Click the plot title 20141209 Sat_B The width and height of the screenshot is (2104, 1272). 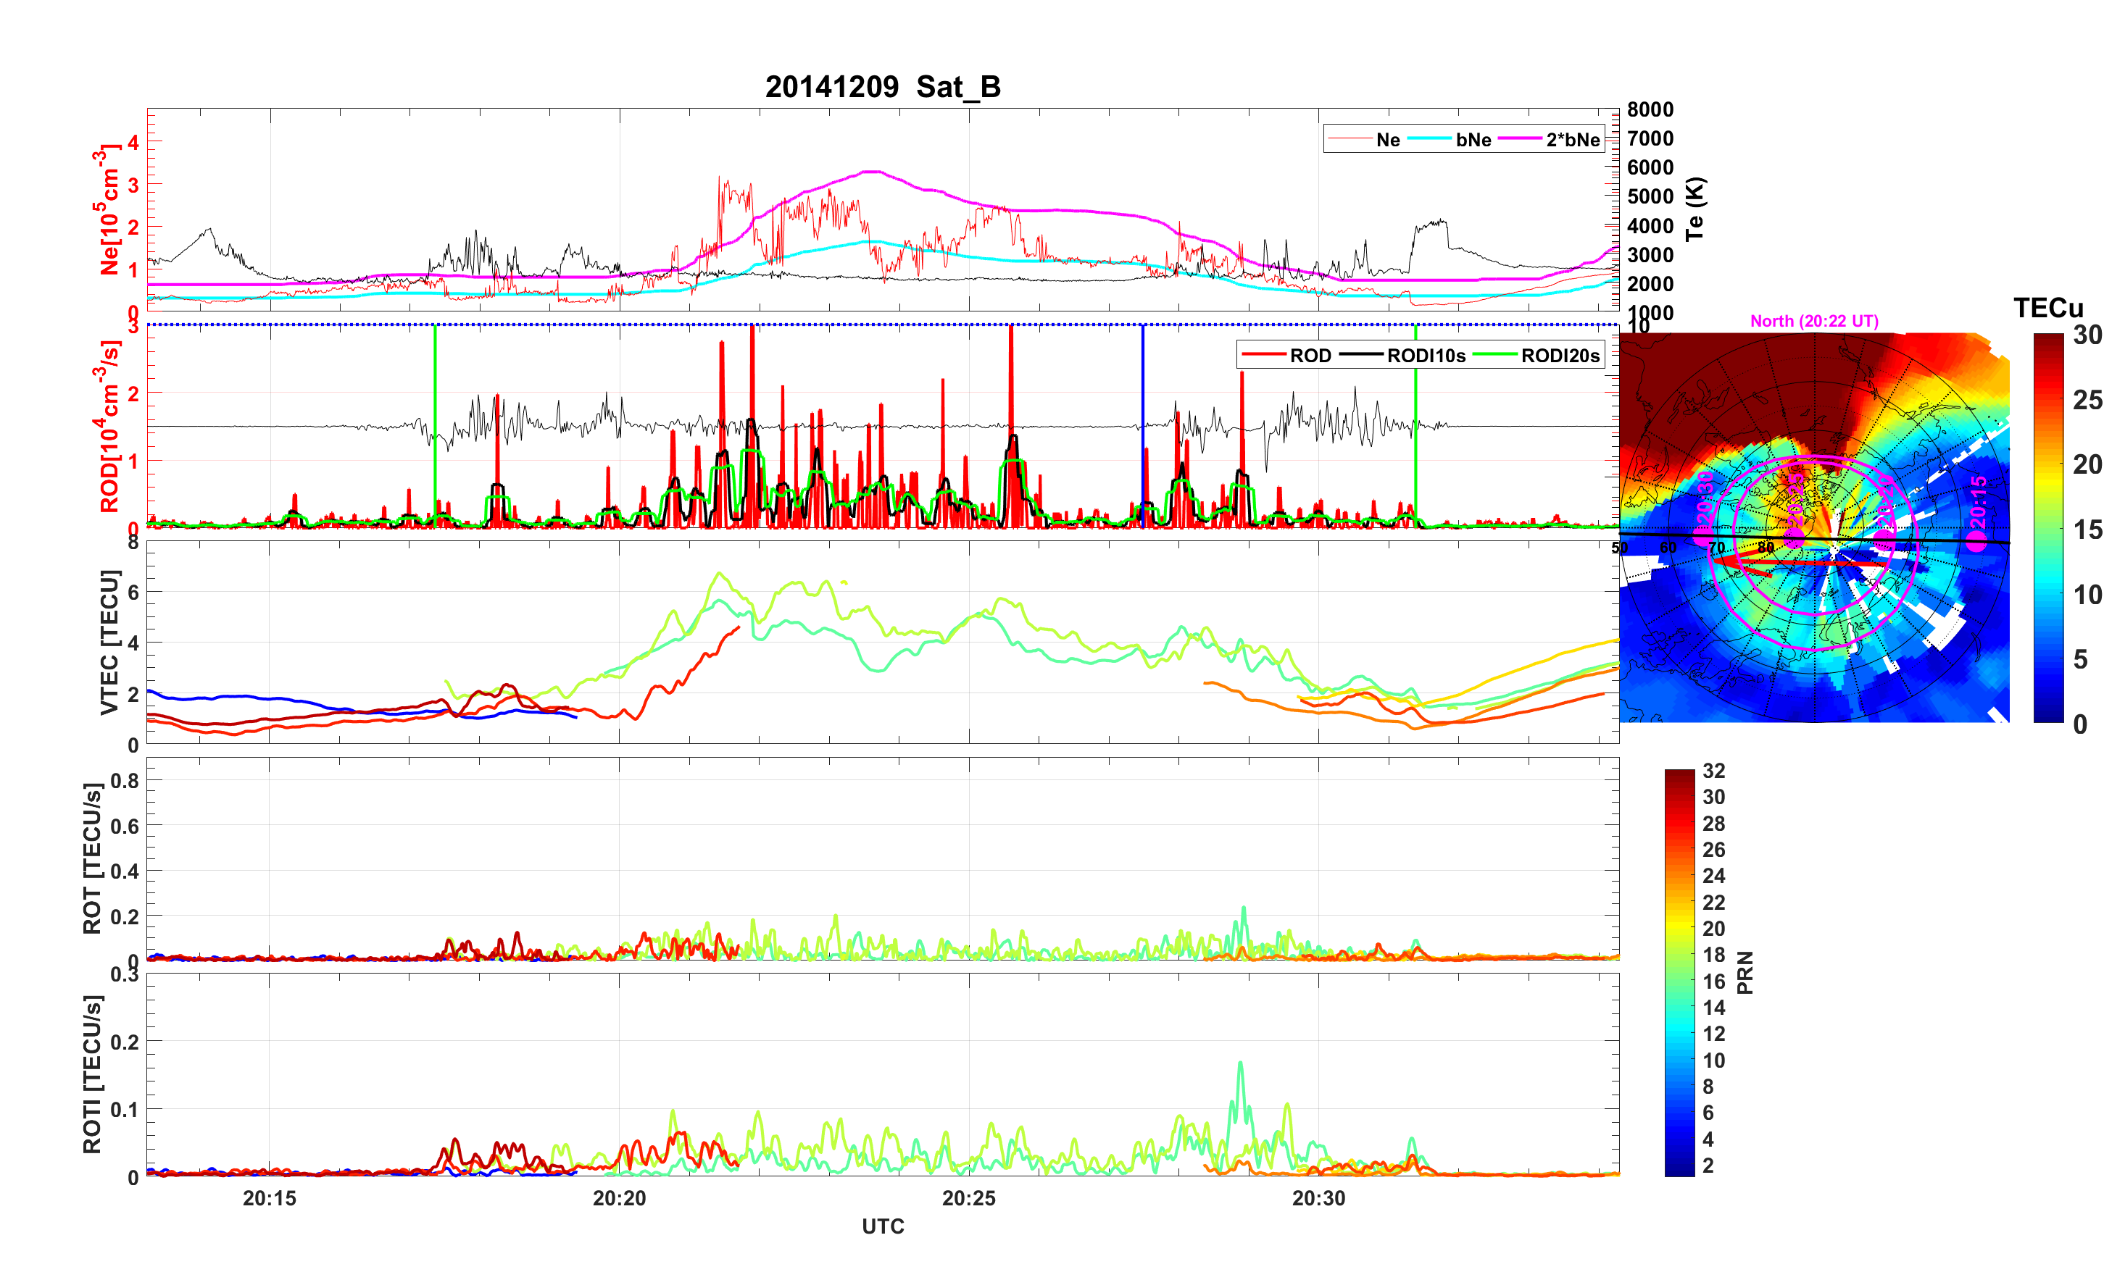pos(882,87)
